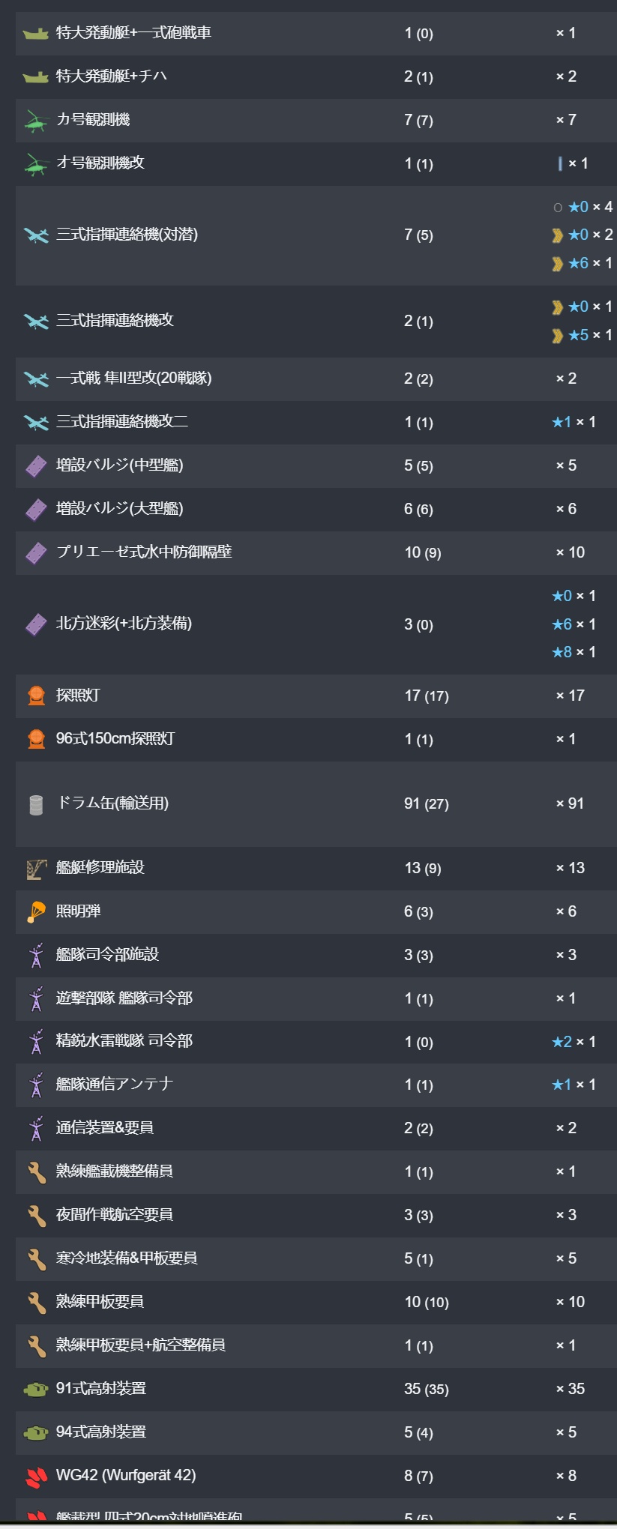Viewport: 617px width, 1529px height.
Task: Click the count 91 (27) for ドラム缶
Action: [x=427, y=803]
